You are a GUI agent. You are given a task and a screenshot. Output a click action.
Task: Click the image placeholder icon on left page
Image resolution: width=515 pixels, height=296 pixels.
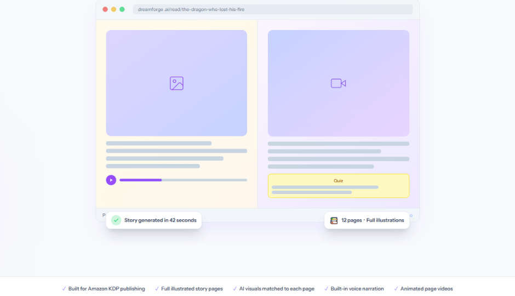(176, 83)
